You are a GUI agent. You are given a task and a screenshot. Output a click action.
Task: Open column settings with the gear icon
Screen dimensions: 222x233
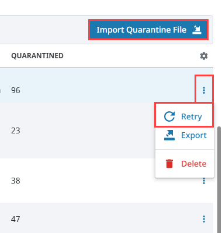(204, 56)
